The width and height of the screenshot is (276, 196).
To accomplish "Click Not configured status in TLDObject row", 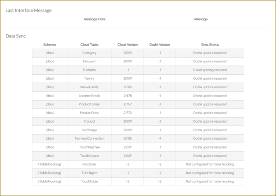I will coord(210,173).
